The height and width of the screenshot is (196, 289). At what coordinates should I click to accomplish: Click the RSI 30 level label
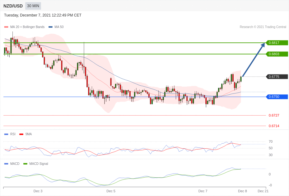[271, 155]
